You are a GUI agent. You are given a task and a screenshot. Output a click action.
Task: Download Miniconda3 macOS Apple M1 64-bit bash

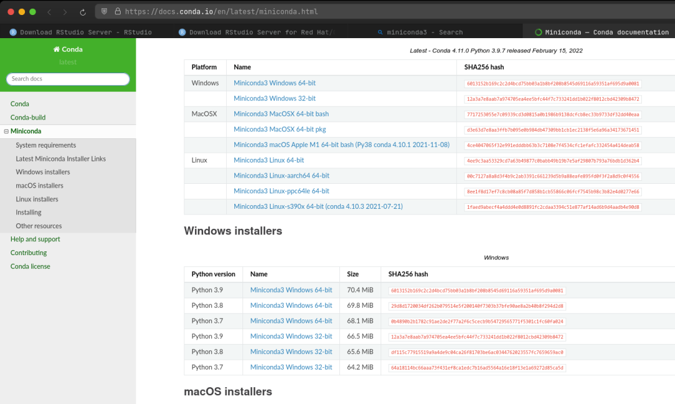point(342,144)
